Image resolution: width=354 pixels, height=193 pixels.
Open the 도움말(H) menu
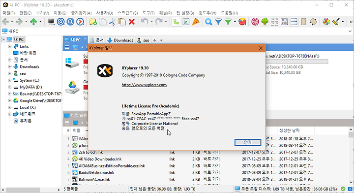[230, 13]
